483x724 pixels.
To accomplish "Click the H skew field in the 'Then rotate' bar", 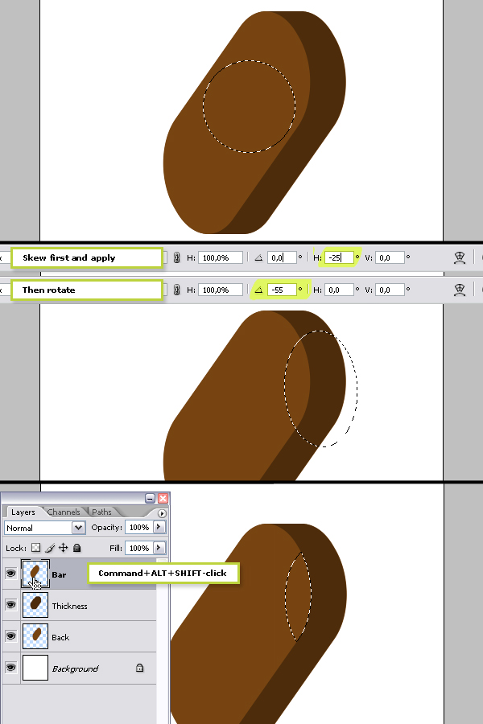I will tap(339, 290).
